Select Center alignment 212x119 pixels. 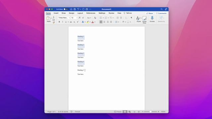pos(104,22)
